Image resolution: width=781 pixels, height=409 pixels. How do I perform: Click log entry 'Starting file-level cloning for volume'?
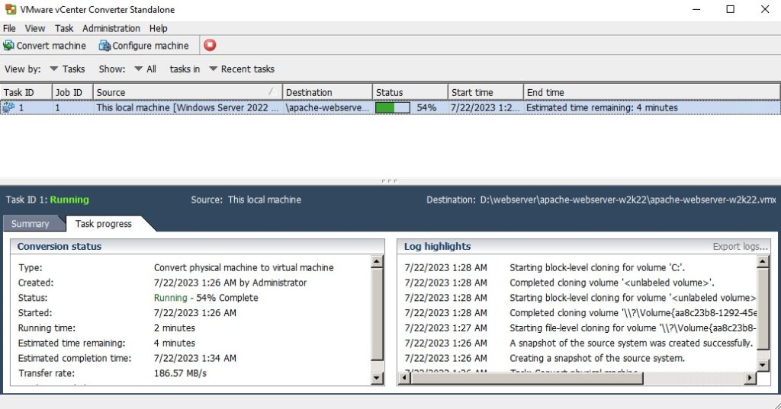632,328
